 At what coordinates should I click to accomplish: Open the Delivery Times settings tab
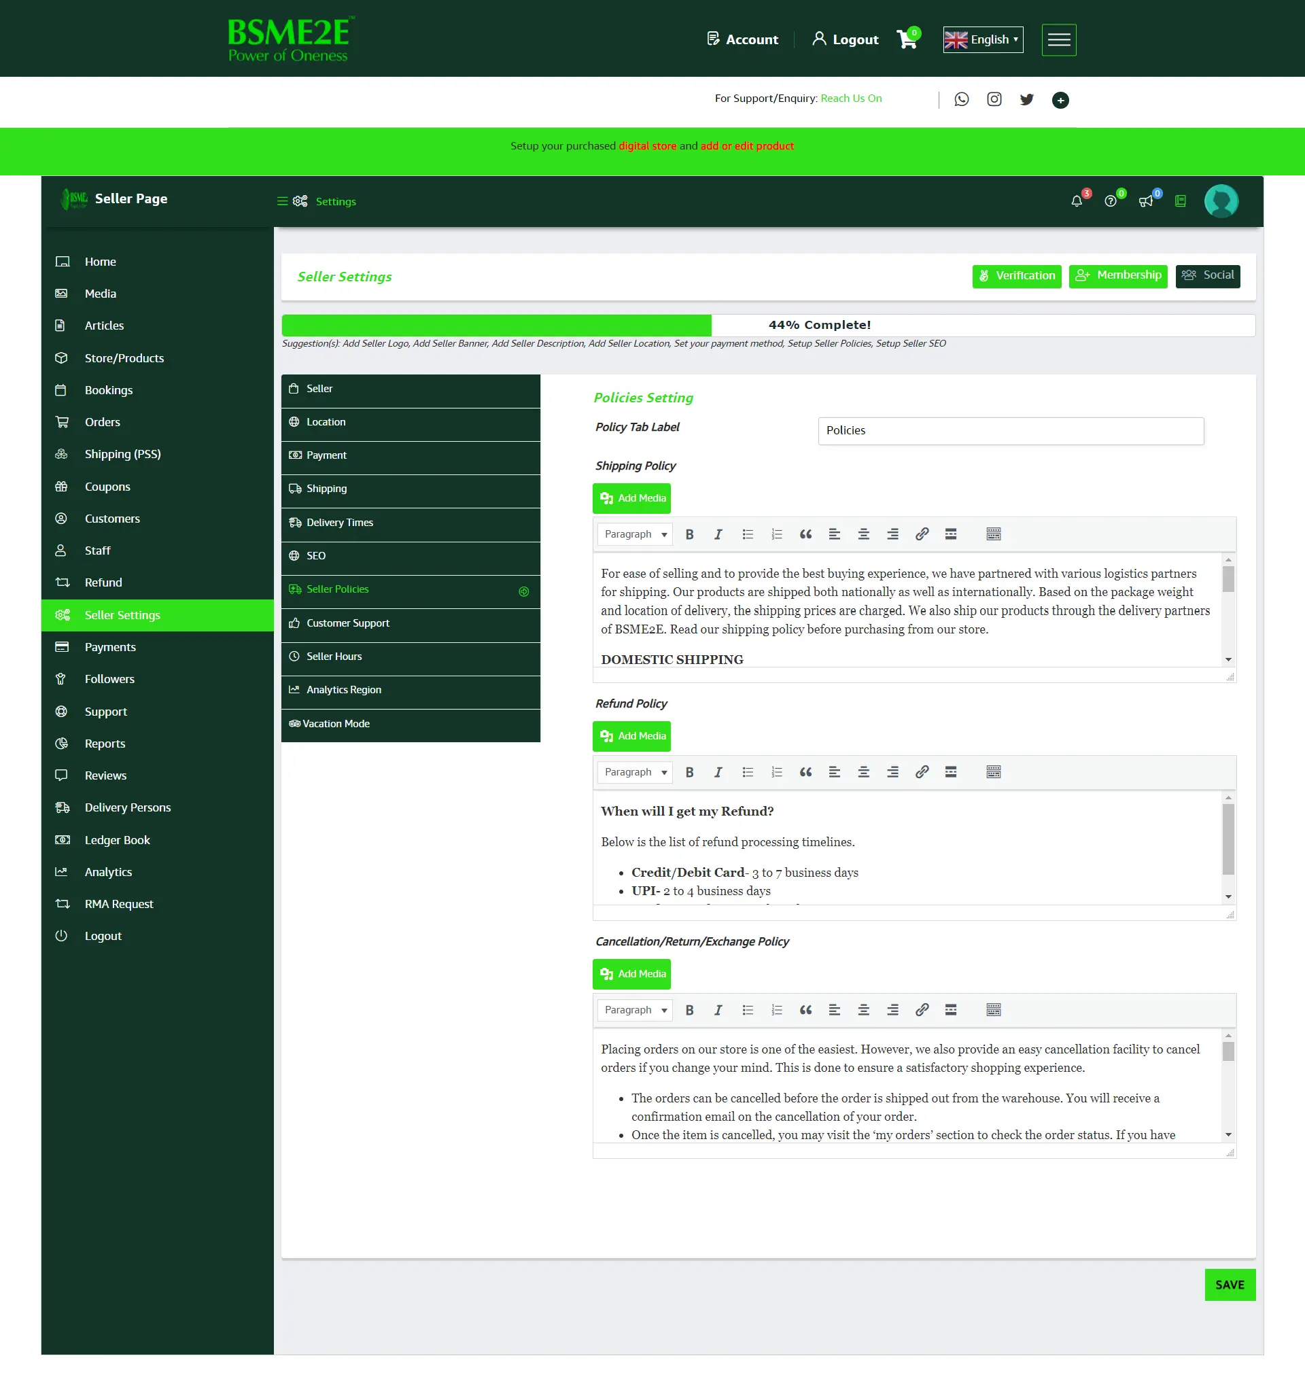coord(340,522)
